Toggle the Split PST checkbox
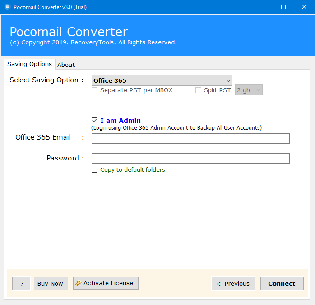The height and width of the screenshot is (305, 315). click(198, 90)
